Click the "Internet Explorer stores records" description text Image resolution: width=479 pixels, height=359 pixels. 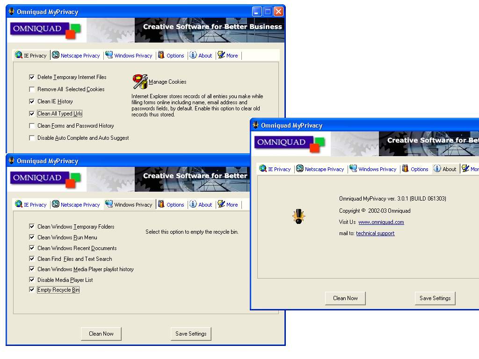point(197,105)
